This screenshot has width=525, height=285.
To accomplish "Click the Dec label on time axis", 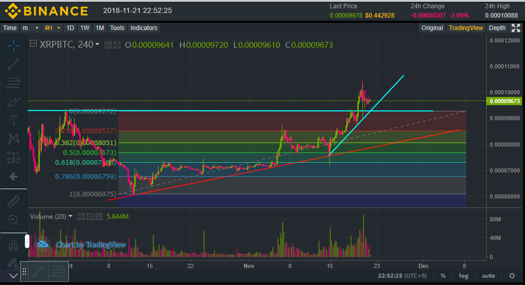I will point(423,266).
